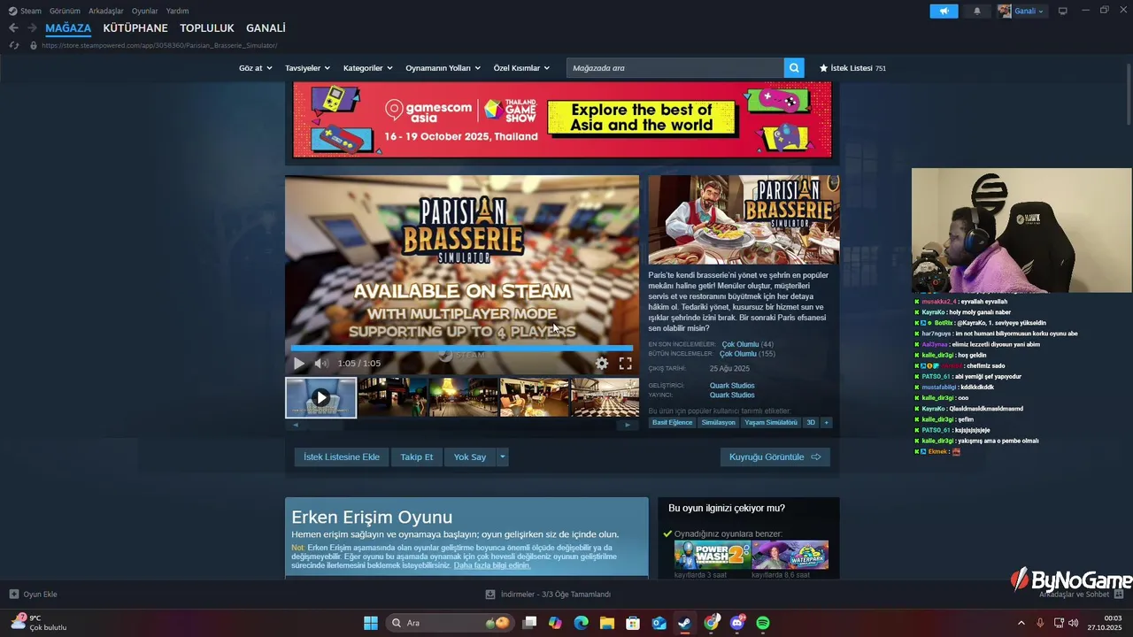1133x637 pixels.
Task: Switch to the MAĞAZA tab
Action: (x=68, y=28)
